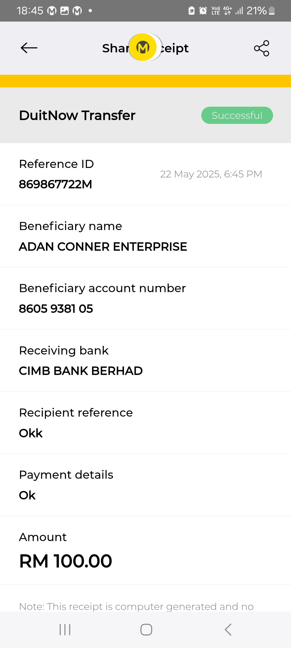This screenshot has height=648, width=291.
Task: Tap the computer generated receipt note
Action: tap(136, 606)
